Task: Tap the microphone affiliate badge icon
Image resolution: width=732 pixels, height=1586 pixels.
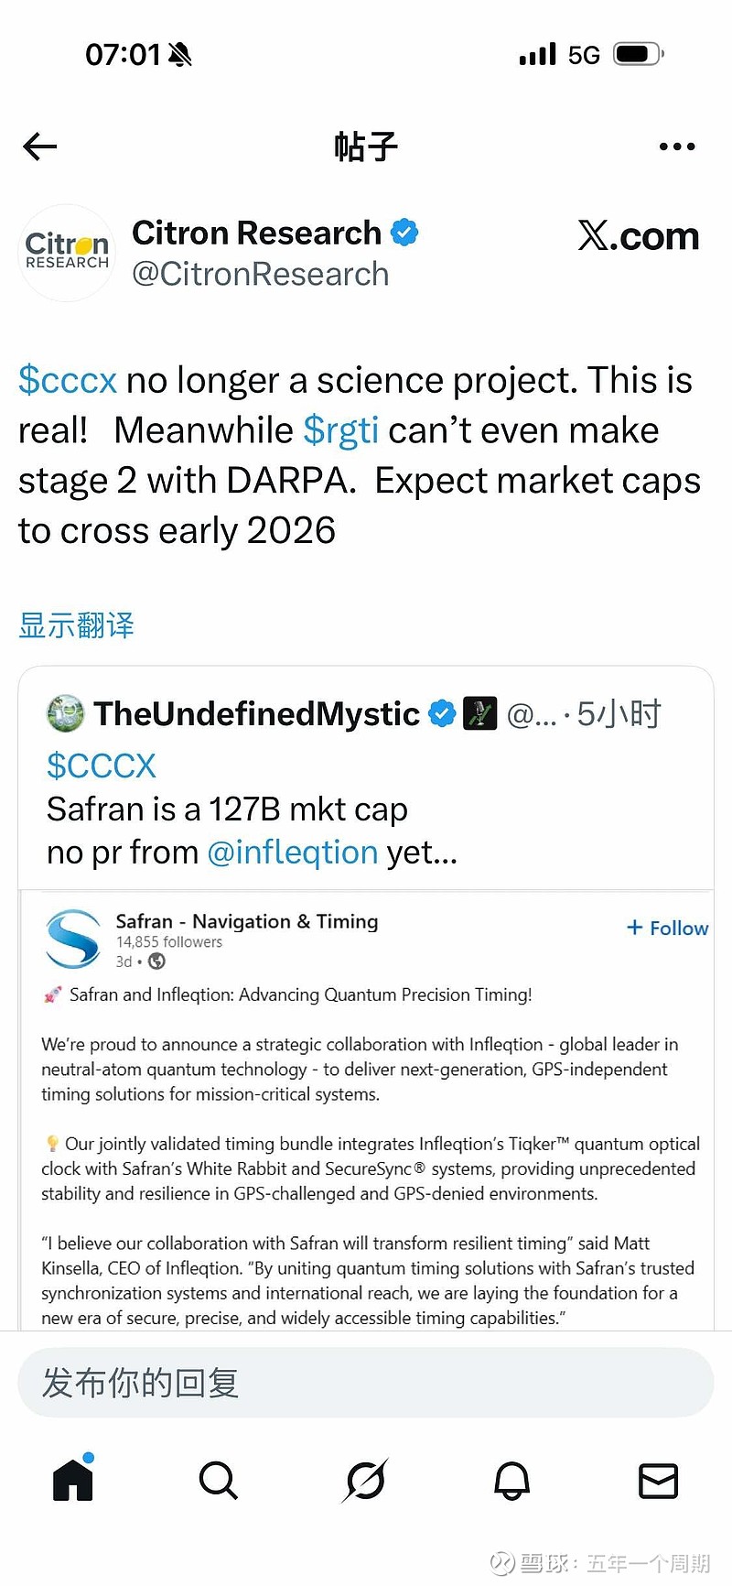Action: [479, 713]
